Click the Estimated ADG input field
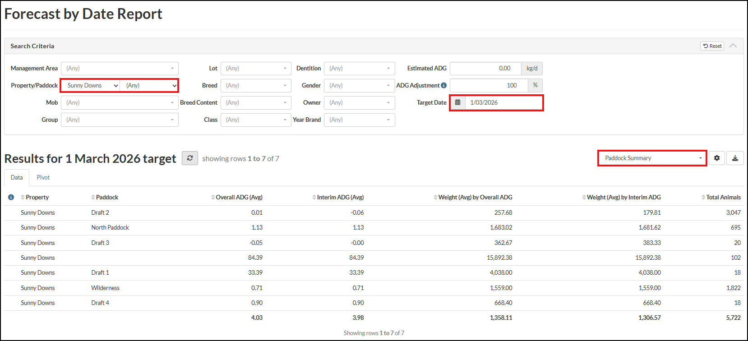This screenshot has width=748, height=341. coord(485,69)
